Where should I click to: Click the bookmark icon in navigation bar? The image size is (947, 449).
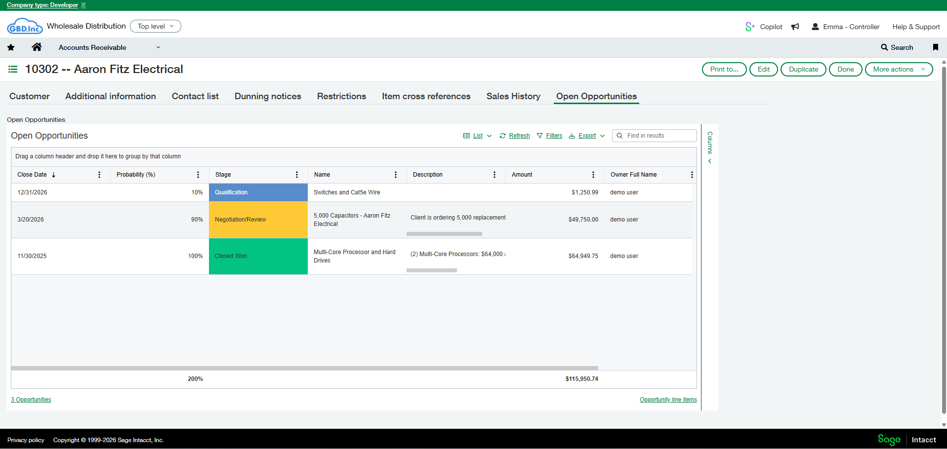point(935,47)
